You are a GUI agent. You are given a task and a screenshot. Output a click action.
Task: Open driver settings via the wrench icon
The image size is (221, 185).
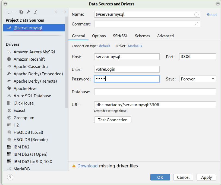(x=28, y=12)
